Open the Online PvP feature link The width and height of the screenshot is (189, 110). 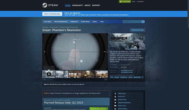122,97
